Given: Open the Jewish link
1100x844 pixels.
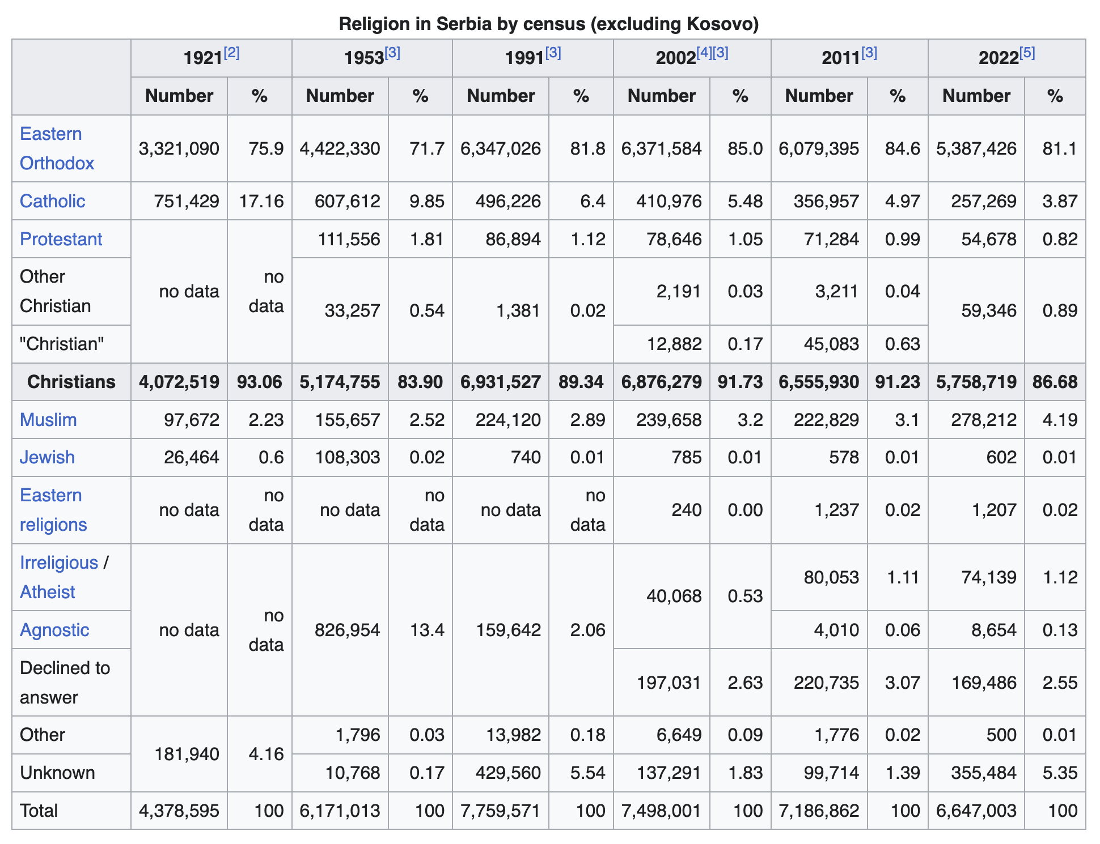Looking at the screenshot, I should pyautogui.click(x=47, y=457).
